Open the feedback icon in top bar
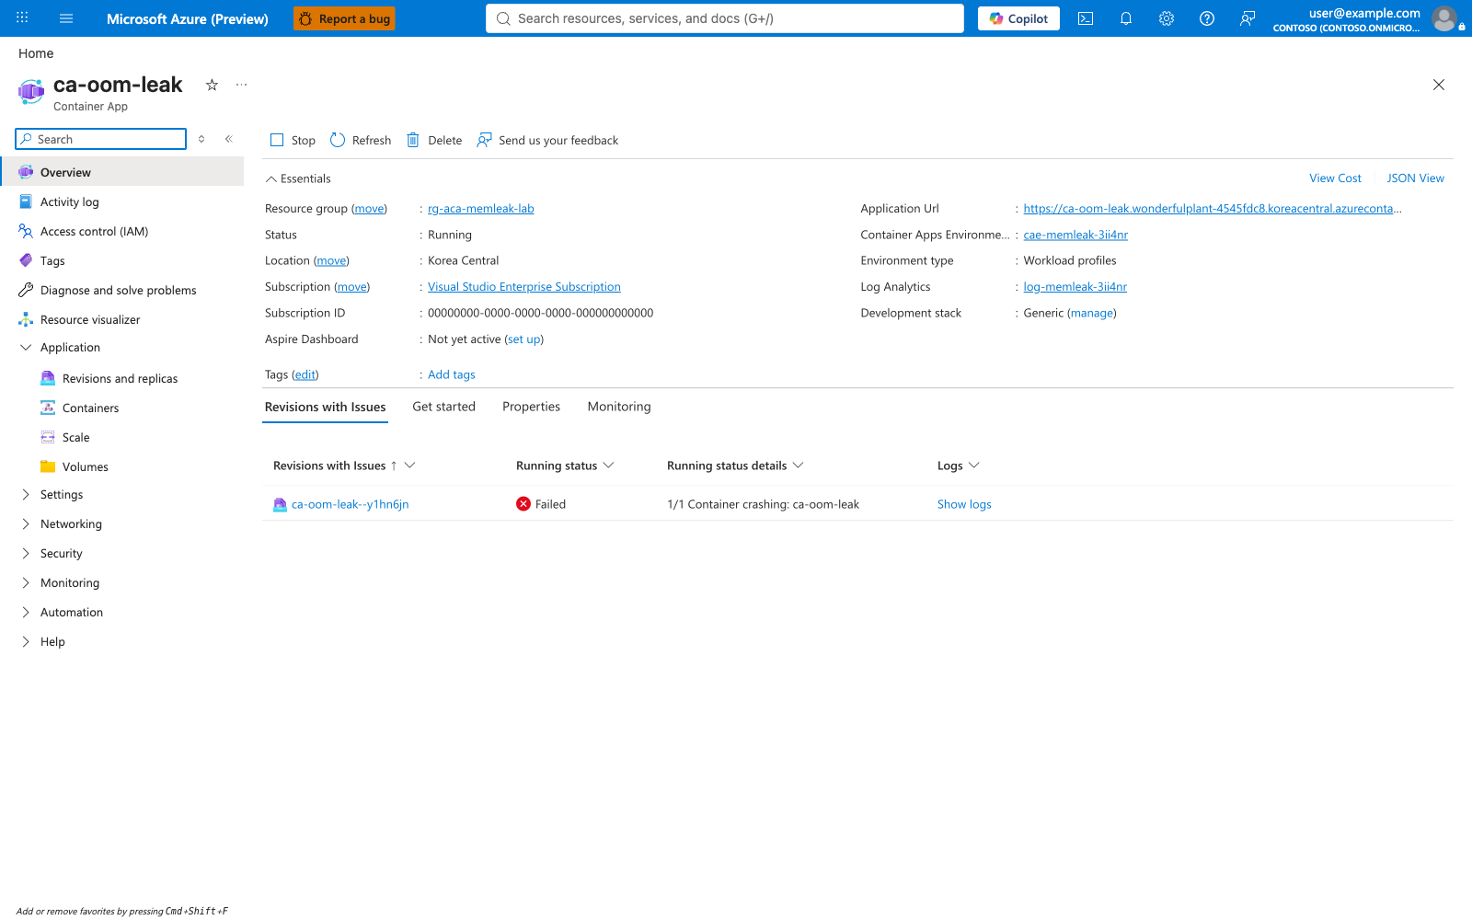1472x920 pixels. point(1248,18)
